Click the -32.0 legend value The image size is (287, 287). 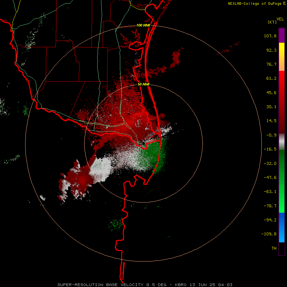pyautogui.click(x=270, y=164)
